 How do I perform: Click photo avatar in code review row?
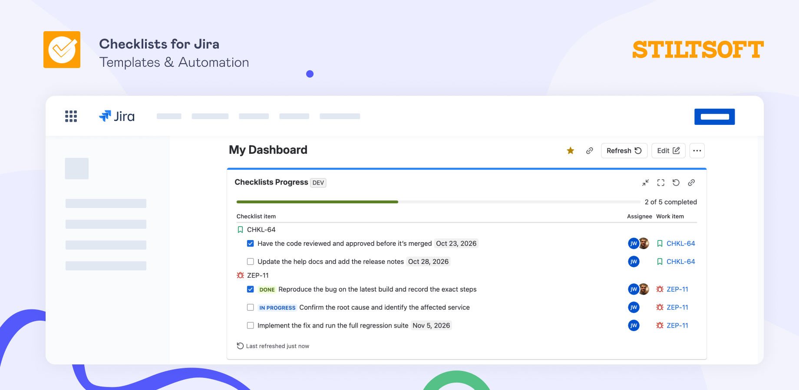644,244
